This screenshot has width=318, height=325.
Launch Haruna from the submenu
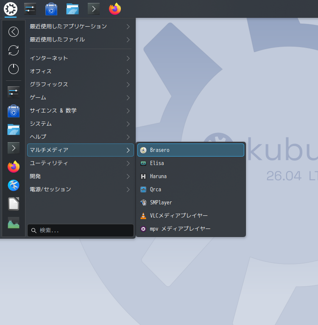click(191, 176)
